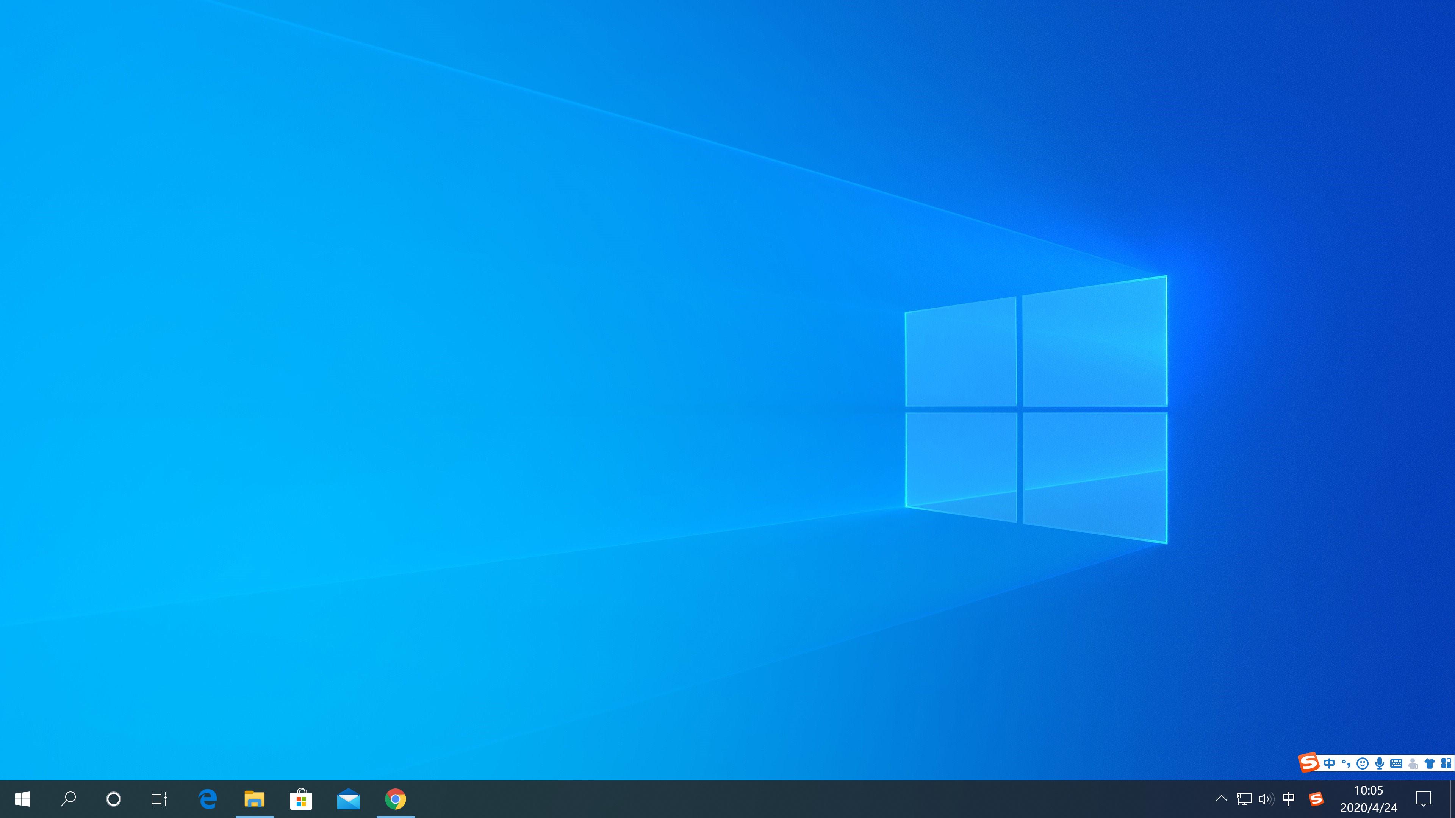Open File Explorer from the taskbar
The width and height of the screenshot is (1455, 818).
(x=255, y=799)
